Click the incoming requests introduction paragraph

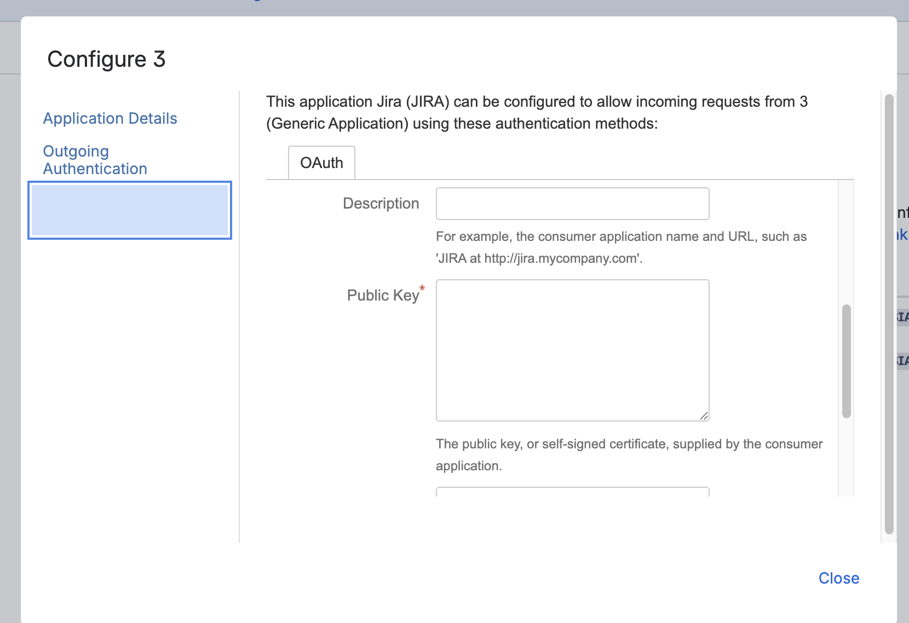coord(537,113)
